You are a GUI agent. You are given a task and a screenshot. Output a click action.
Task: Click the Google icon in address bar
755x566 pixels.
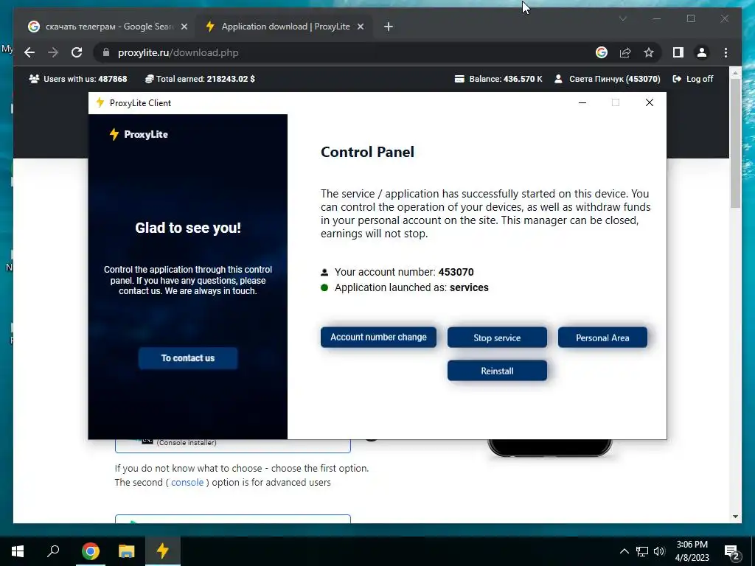tap(602, 52)
